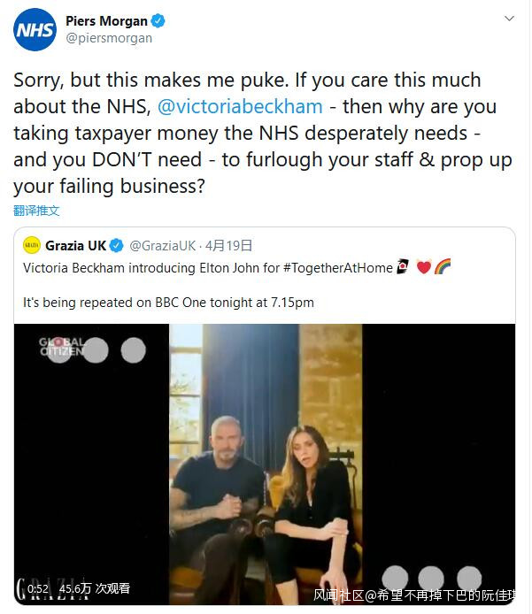Play the quoted tweet video
532x614 pixels.
265,460
